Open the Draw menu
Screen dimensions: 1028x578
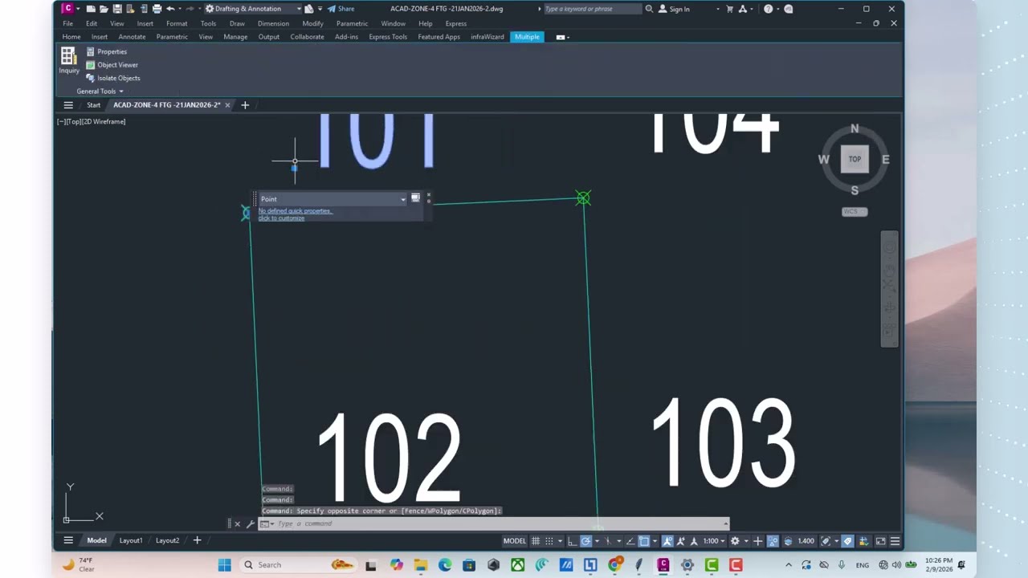click(237, 23)
